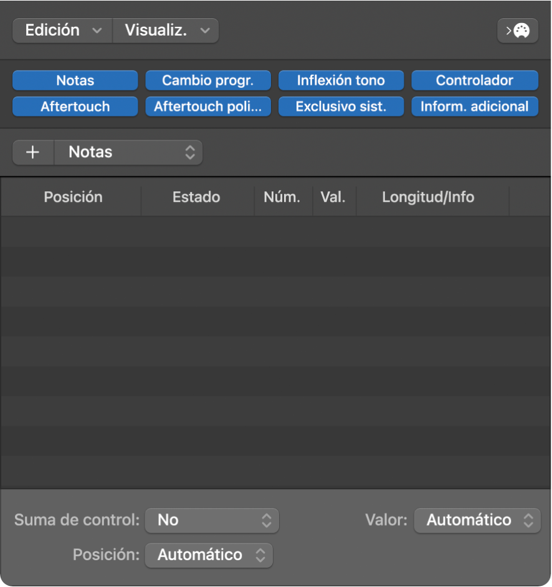Viewport: 552px width, 587px height.
Task: Toggle the Notas event filter
Action: (x=75, y=80)
